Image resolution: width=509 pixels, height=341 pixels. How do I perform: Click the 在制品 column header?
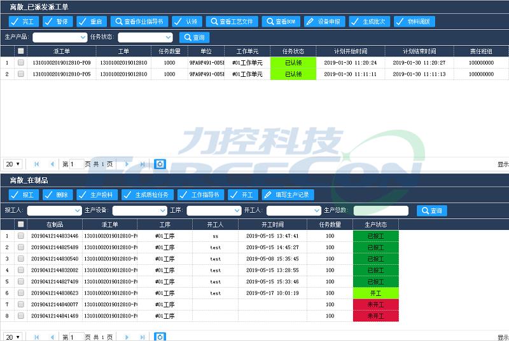click(55, 224)
